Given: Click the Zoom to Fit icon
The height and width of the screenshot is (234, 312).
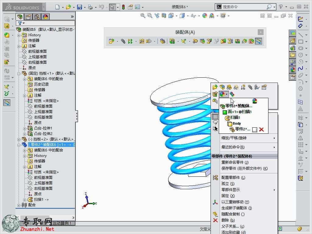Looking at the screenshot, I should [143, 16].
